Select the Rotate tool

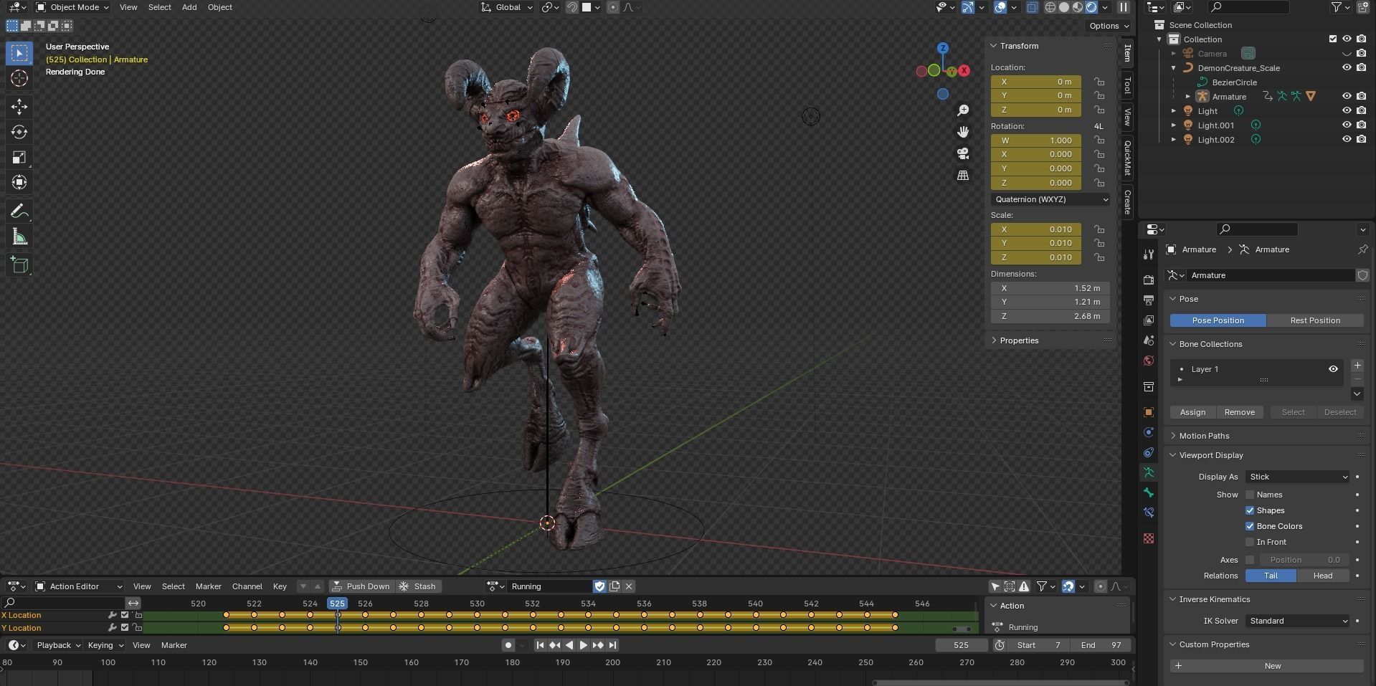click(19, 132)
